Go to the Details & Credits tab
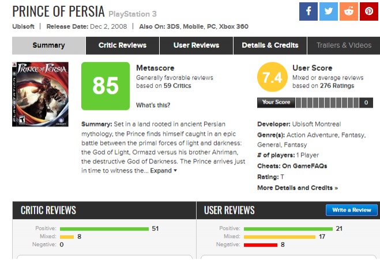380x260 pixels. tap(270, 45)
